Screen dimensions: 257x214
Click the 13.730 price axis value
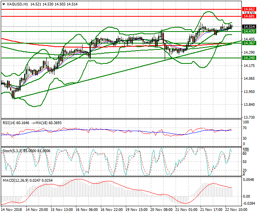(x=249, y=117)
